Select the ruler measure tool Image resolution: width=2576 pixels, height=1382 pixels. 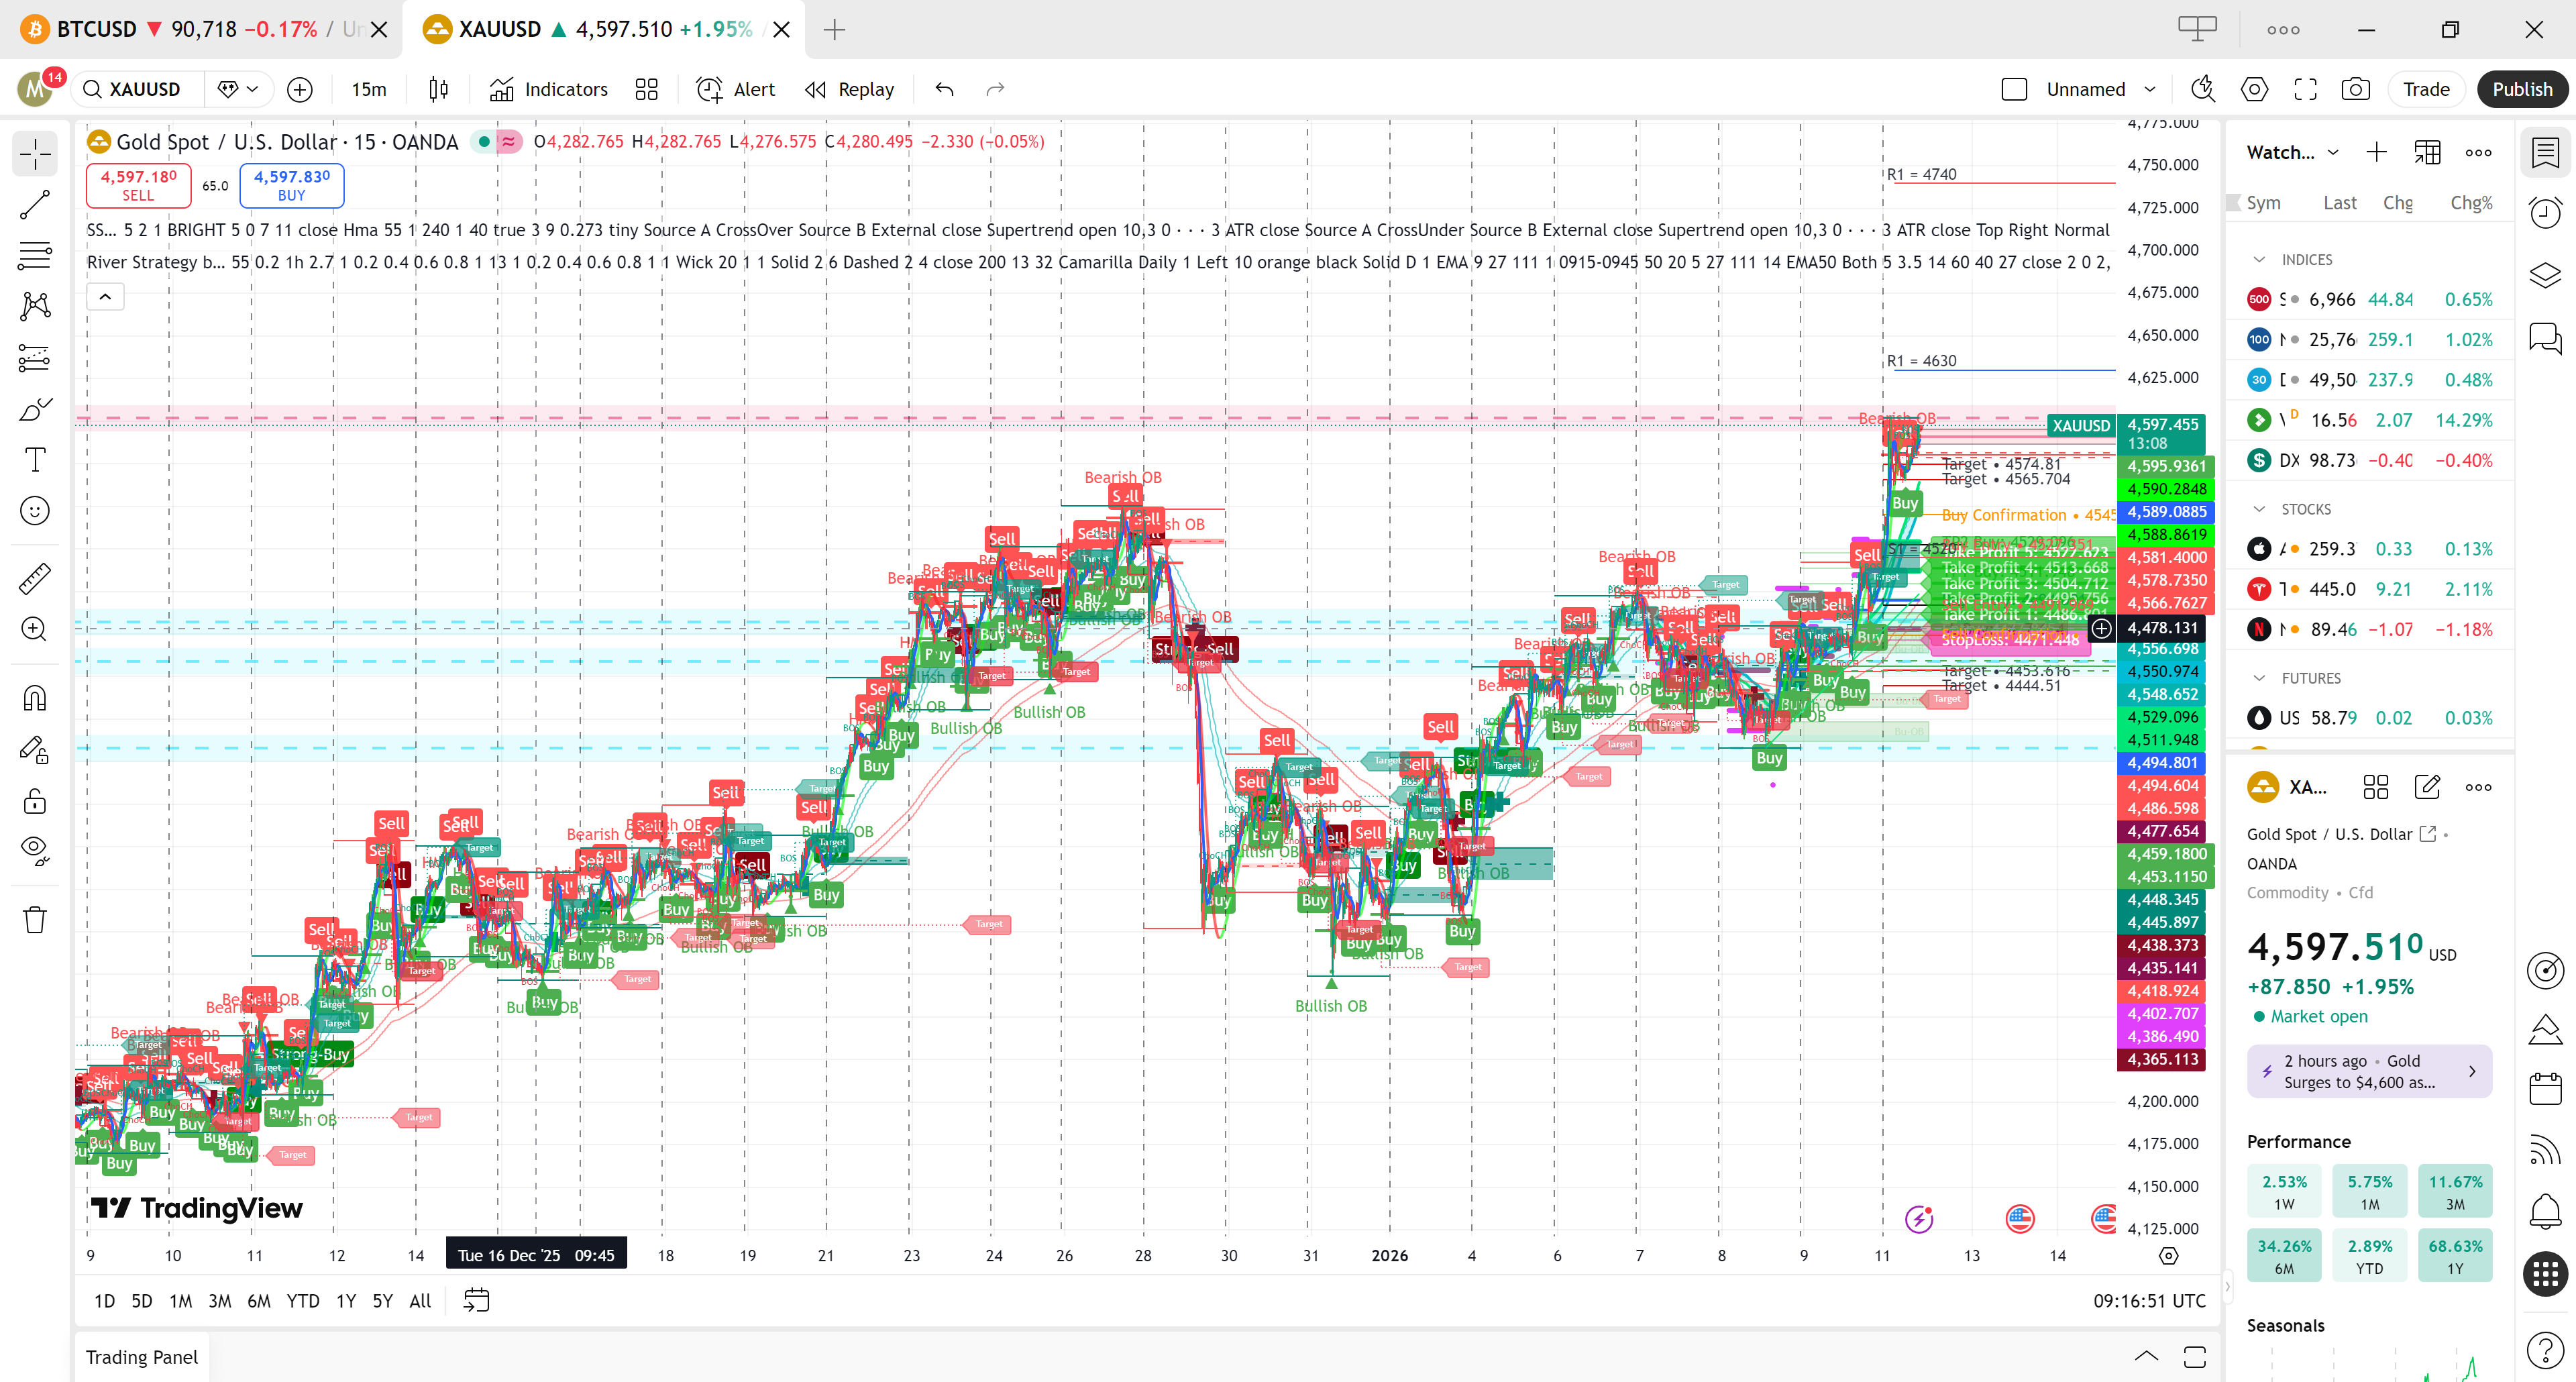[35, 578]
